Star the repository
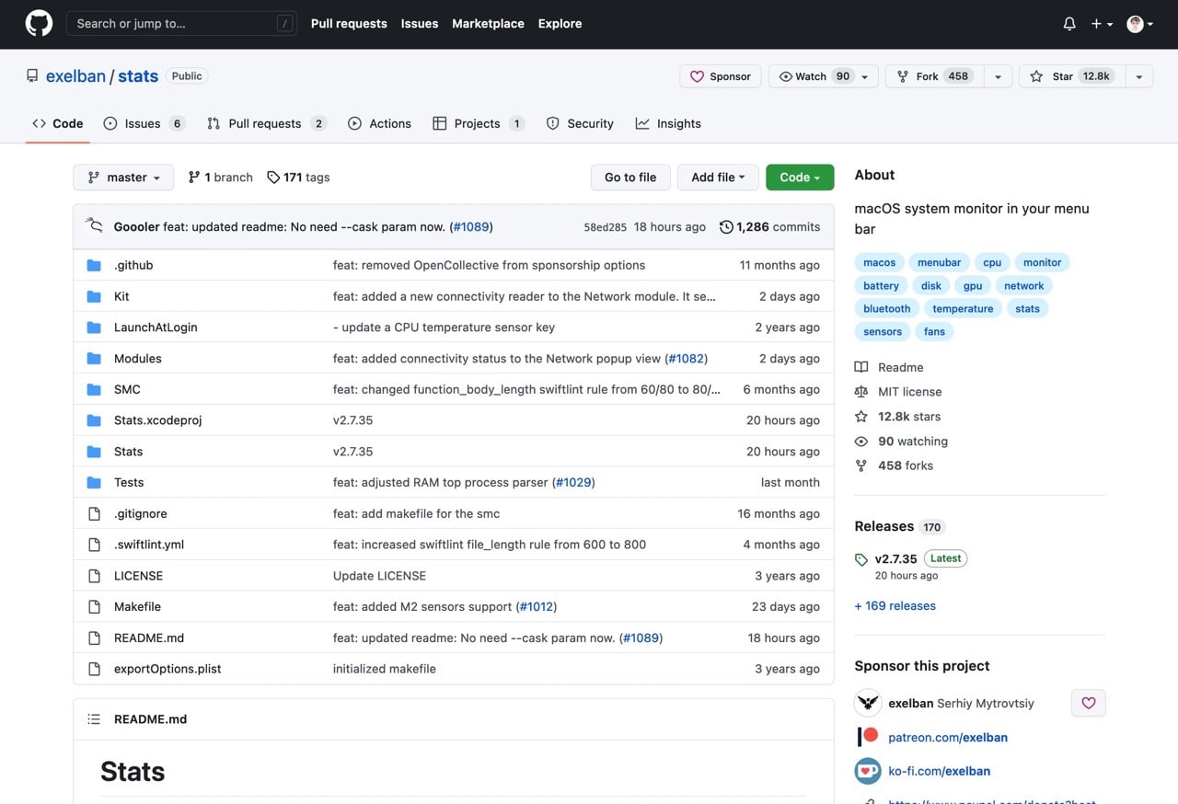The height and width of the screenshot is (804, 1178). point(1071,76)
